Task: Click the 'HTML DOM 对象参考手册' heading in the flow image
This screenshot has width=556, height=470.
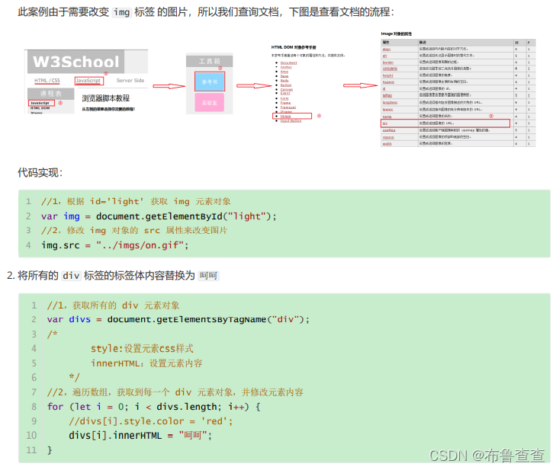Action: coord(294,47)
